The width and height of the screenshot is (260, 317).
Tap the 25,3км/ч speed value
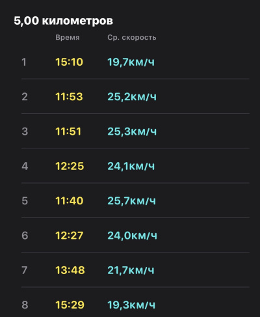(132, 131)
